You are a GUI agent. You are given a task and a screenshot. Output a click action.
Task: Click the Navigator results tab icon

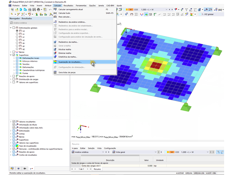(x=31, y=169)
